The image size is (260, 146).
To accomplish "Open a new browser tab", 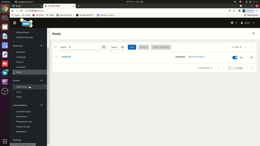I will pos(78,6).
